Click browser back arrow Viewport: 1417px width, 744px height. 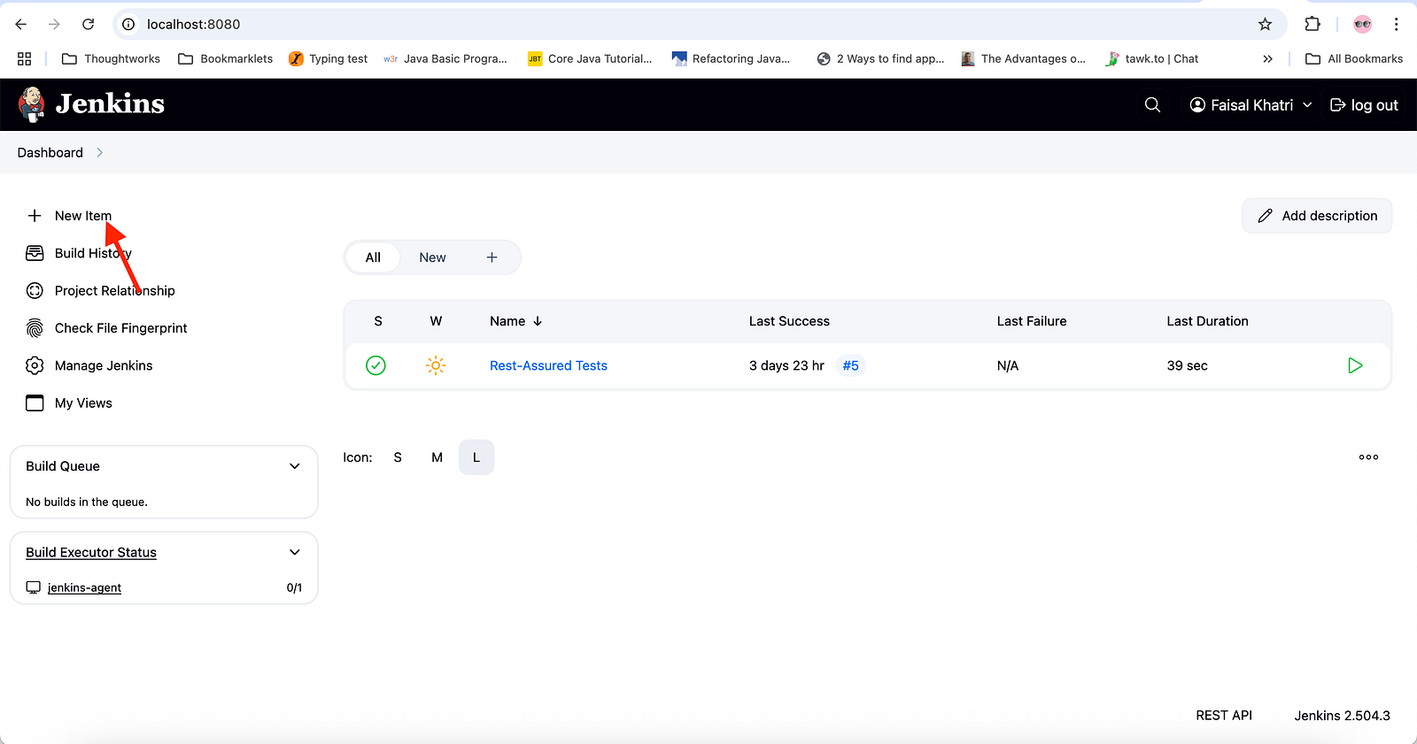pyautogui.click(x=21, y=24)
